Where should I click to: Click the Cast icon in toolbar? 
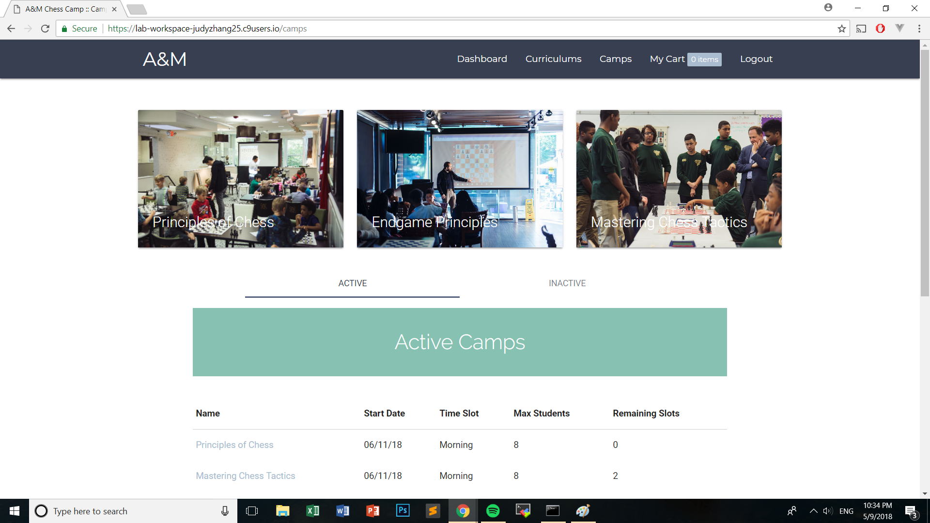[x=861, y=29]
